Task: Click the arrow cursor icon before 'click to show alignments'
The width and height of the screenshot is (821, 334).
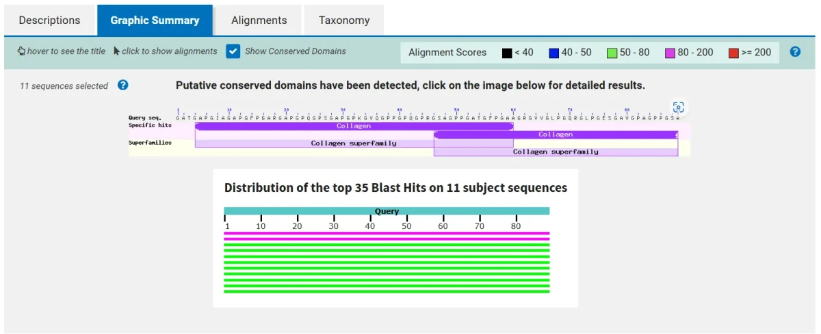Action: coord(116,51)
